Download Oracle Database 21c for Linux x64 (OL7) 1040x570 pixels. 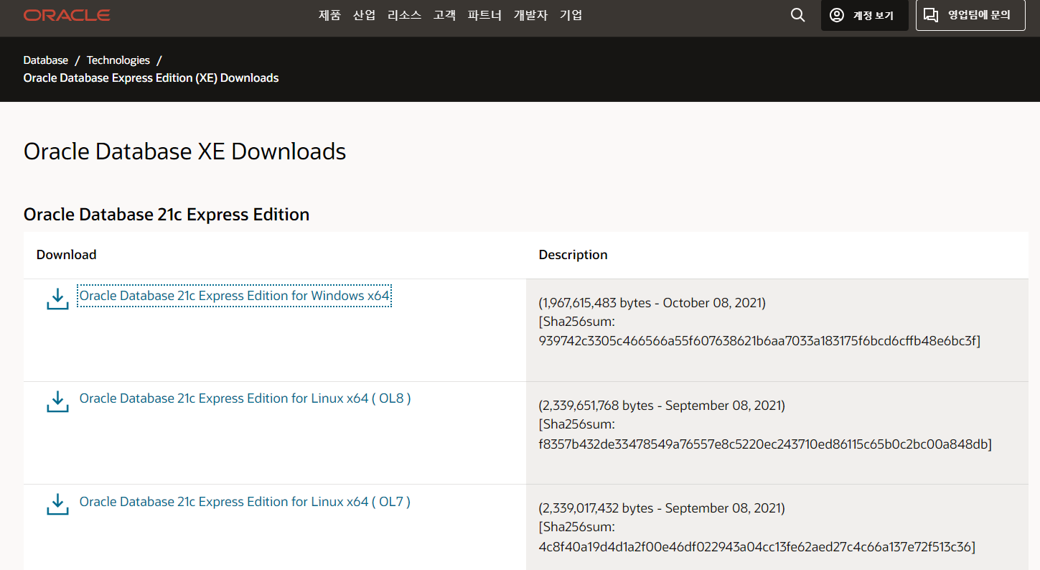click(x=245, y=501)
